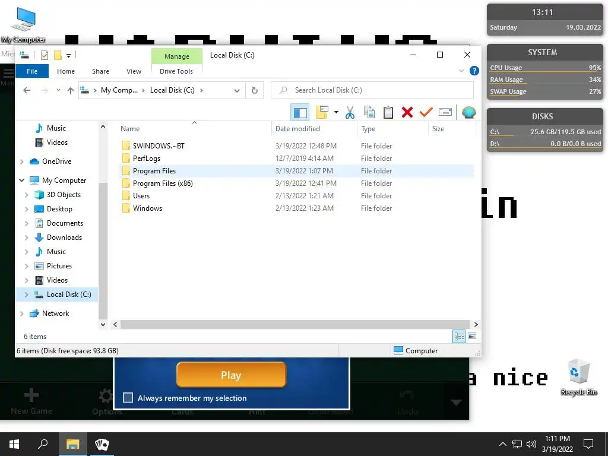Click the Rename toolbar icon
This screenshot has height=456, width=608.
pos(445,112)
